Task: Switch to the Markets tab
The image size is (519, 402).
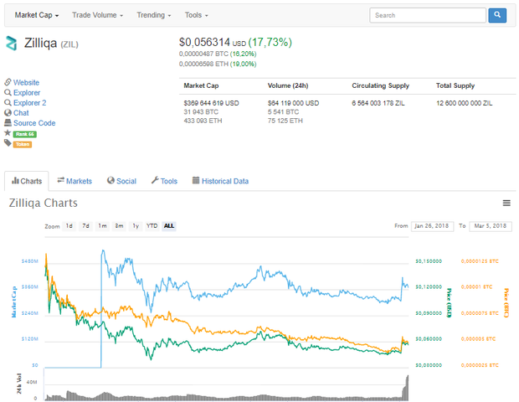Action: tap(75, 181)
